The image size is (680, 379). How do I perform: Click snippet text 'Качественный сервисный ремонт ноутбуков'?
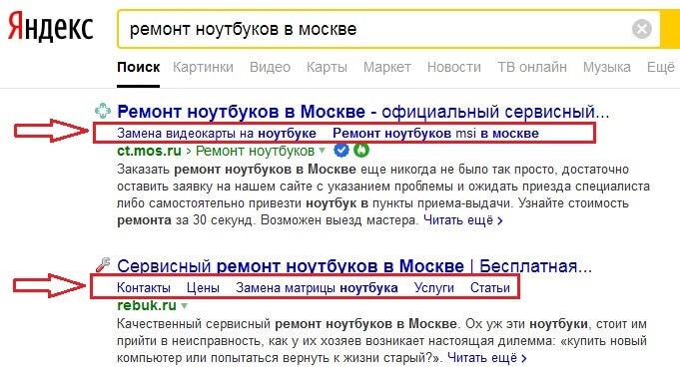(255, 323)
